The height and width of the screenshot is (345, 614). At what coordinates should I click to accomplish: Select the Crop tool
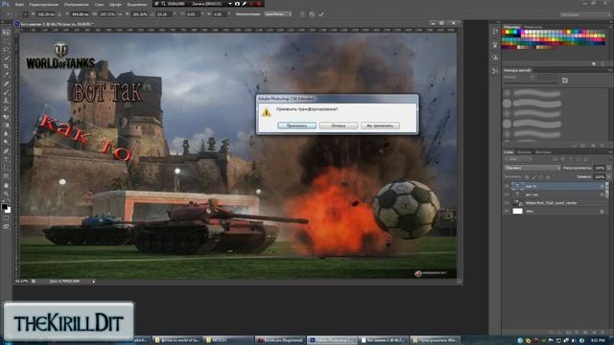pyautogui.click(x=7, y=66)
